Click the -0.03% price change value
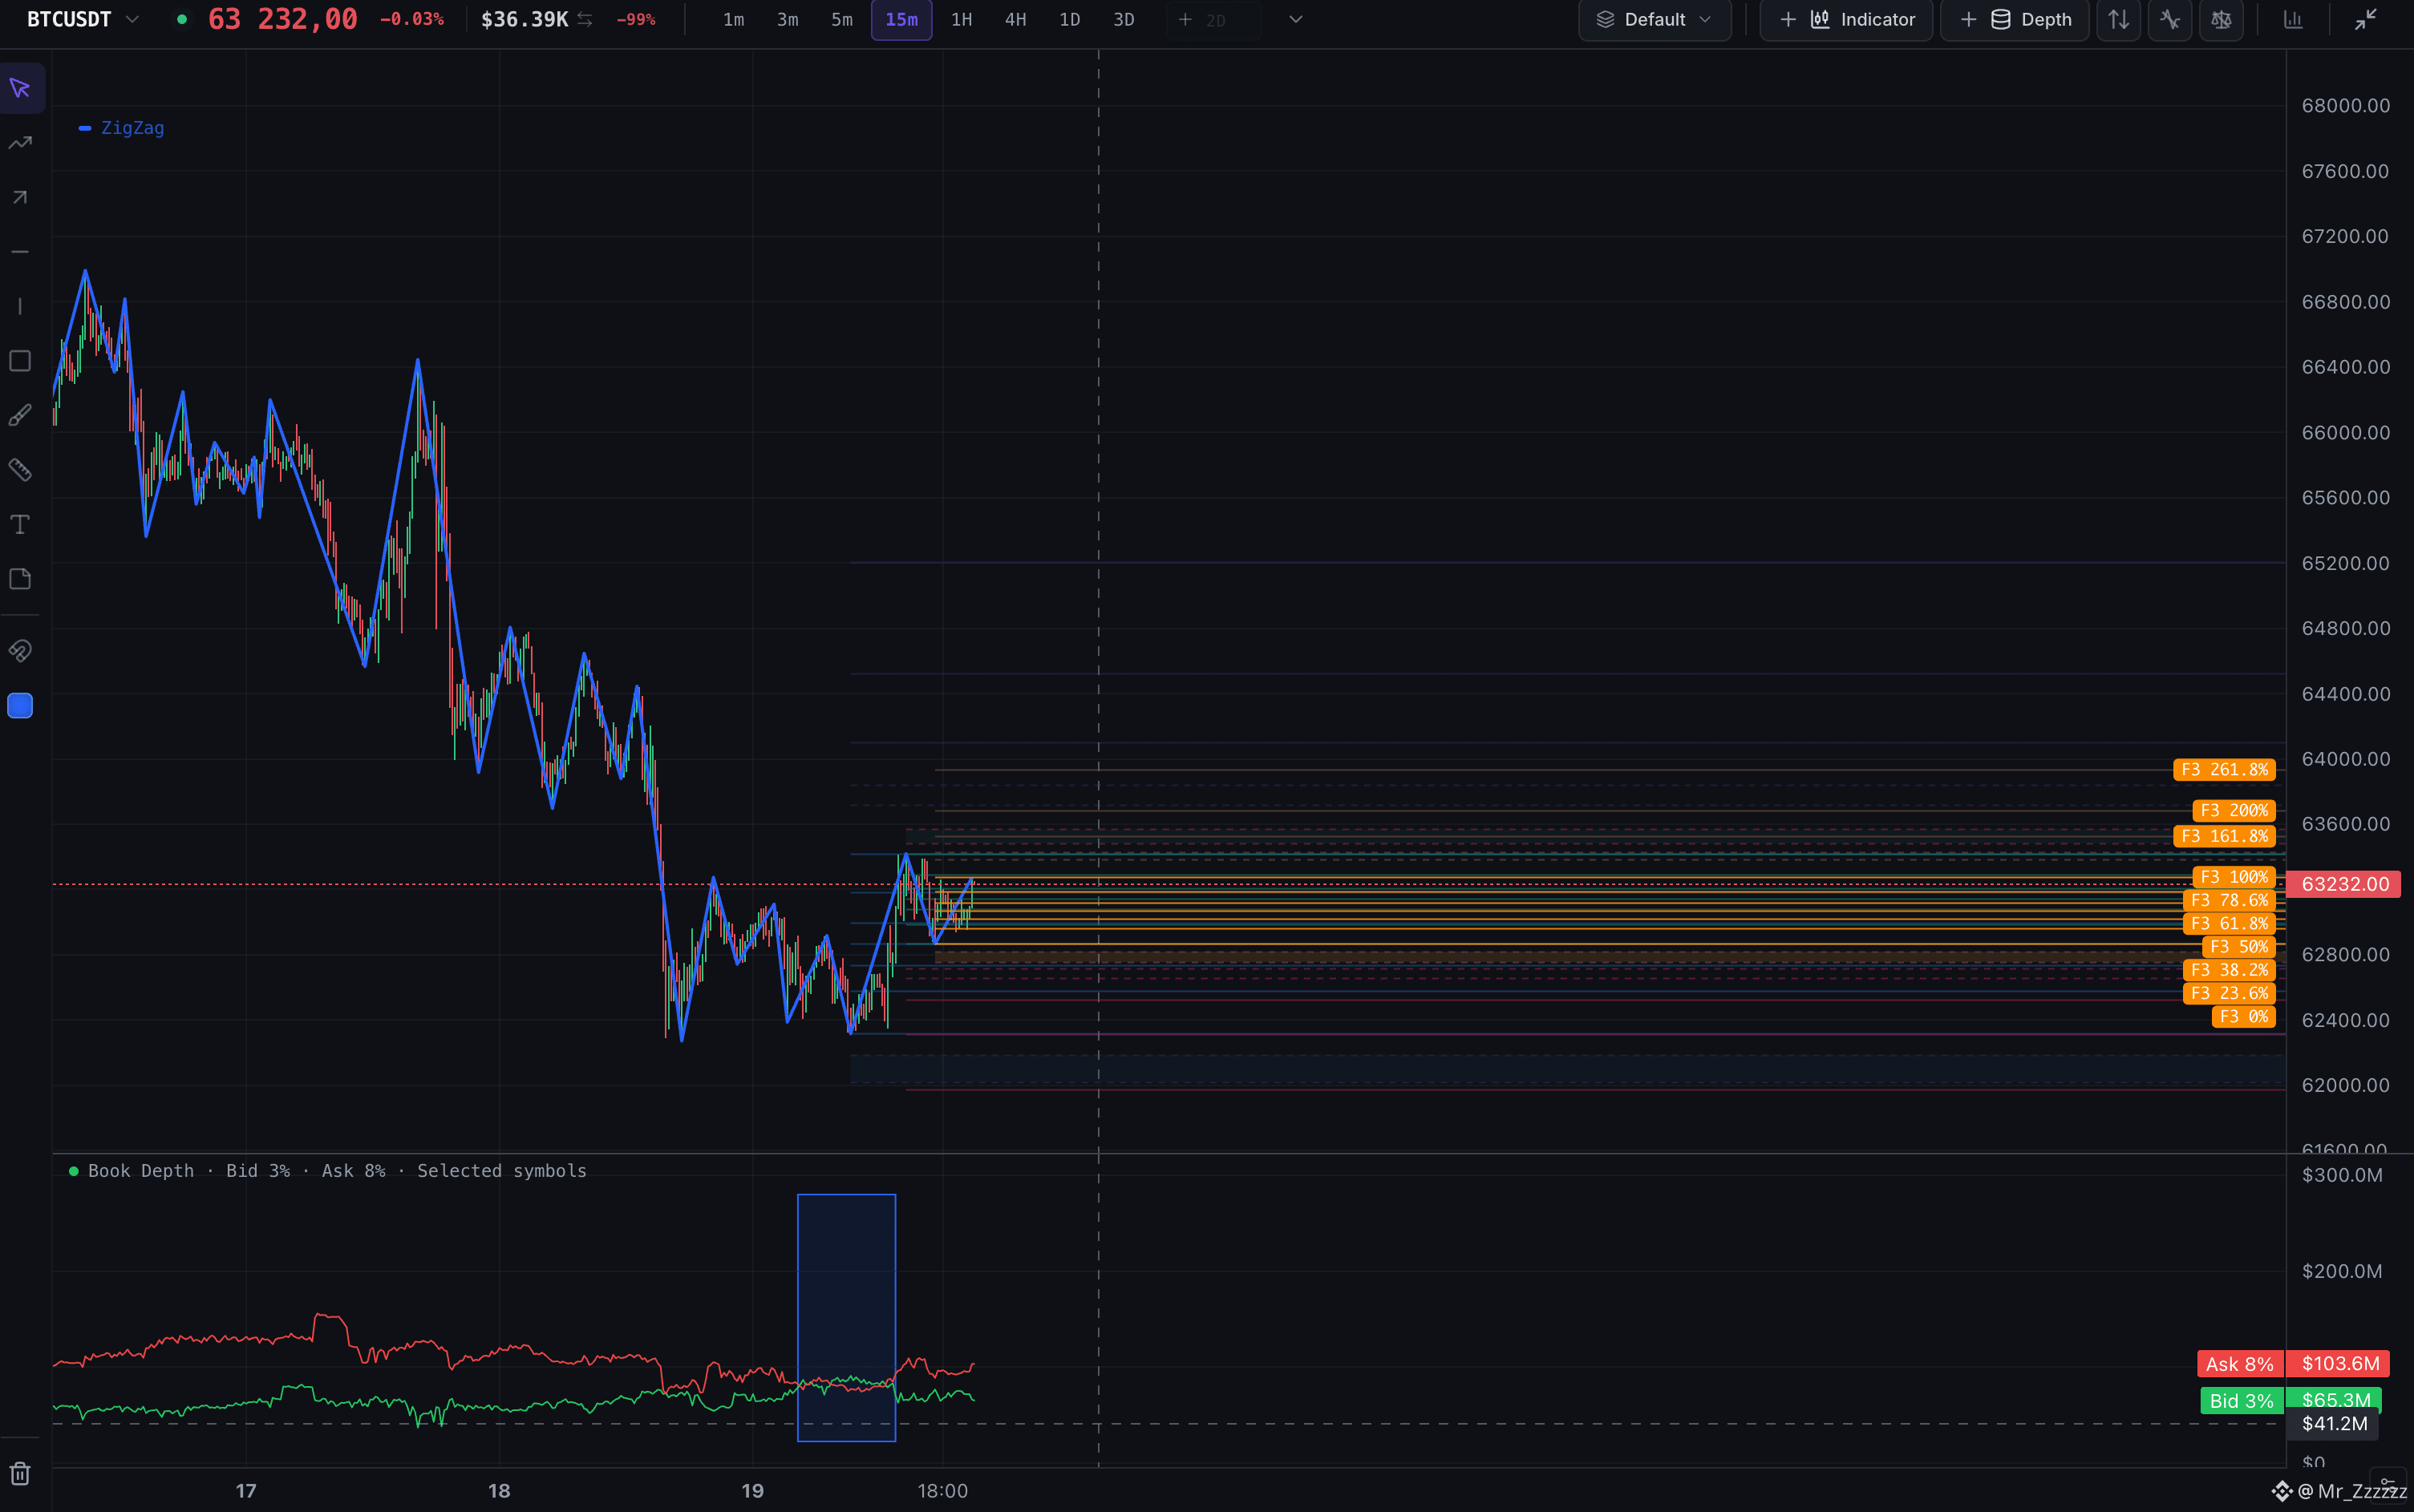 (x=411, y=19)
